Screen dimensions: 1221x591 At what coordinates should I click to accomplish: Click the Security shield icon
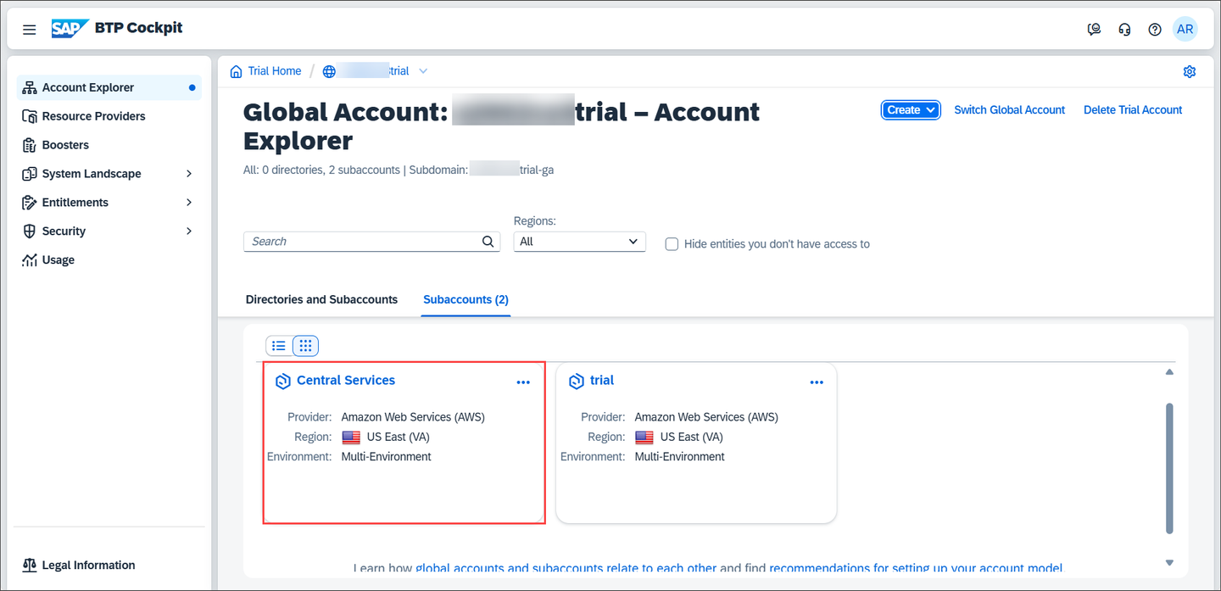pos(29,231)
